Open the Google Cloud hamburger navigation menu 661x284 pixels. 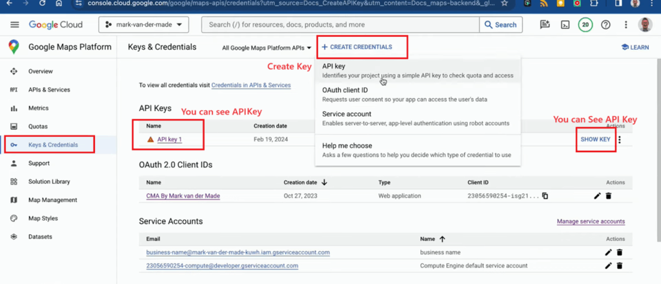pos(14,25)
